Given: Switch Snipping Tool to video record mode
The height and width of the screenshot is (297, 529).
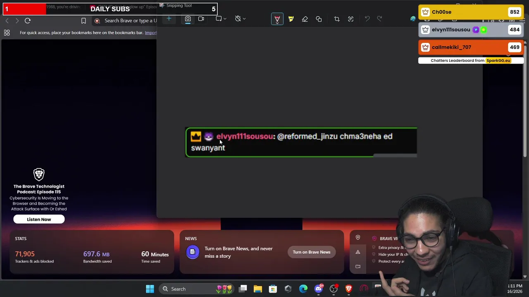Looking at the screenshot, I should (x=201, y=19).
